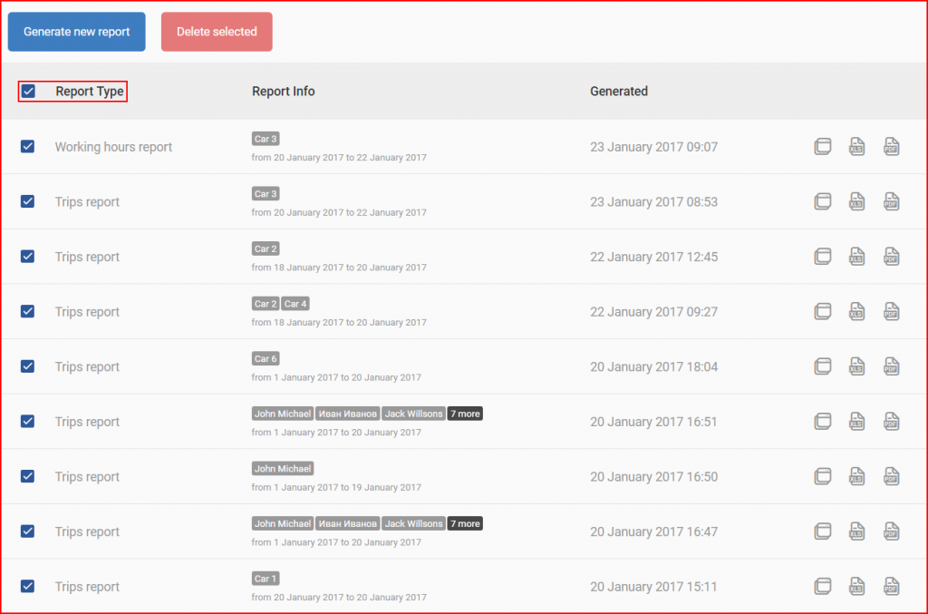Show 22 January 09:27 report in browser view
Image resolution: width=928 pixels, height=614 pixels.
(x=823, y=311)
